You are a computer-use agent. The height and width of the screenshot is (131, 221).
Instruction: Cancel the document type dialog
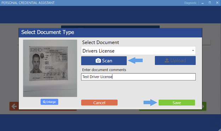pyautogui.click(x=99, y=103)
